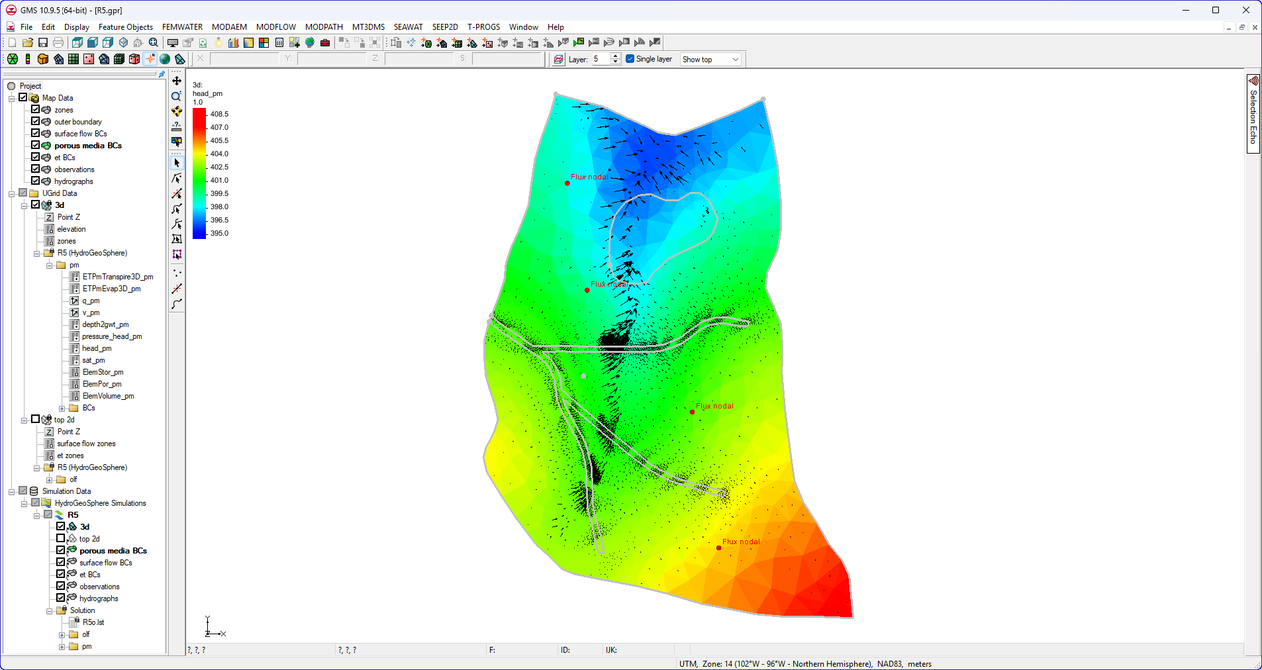Open the SEEP2D menu
Screen dimensions: 1262x670
click(445, 27)
